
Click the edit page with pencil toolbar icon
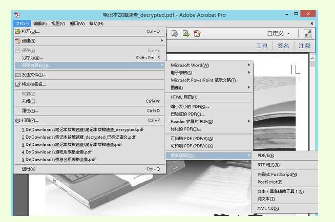pyautogui.click(x=197, y=33)
